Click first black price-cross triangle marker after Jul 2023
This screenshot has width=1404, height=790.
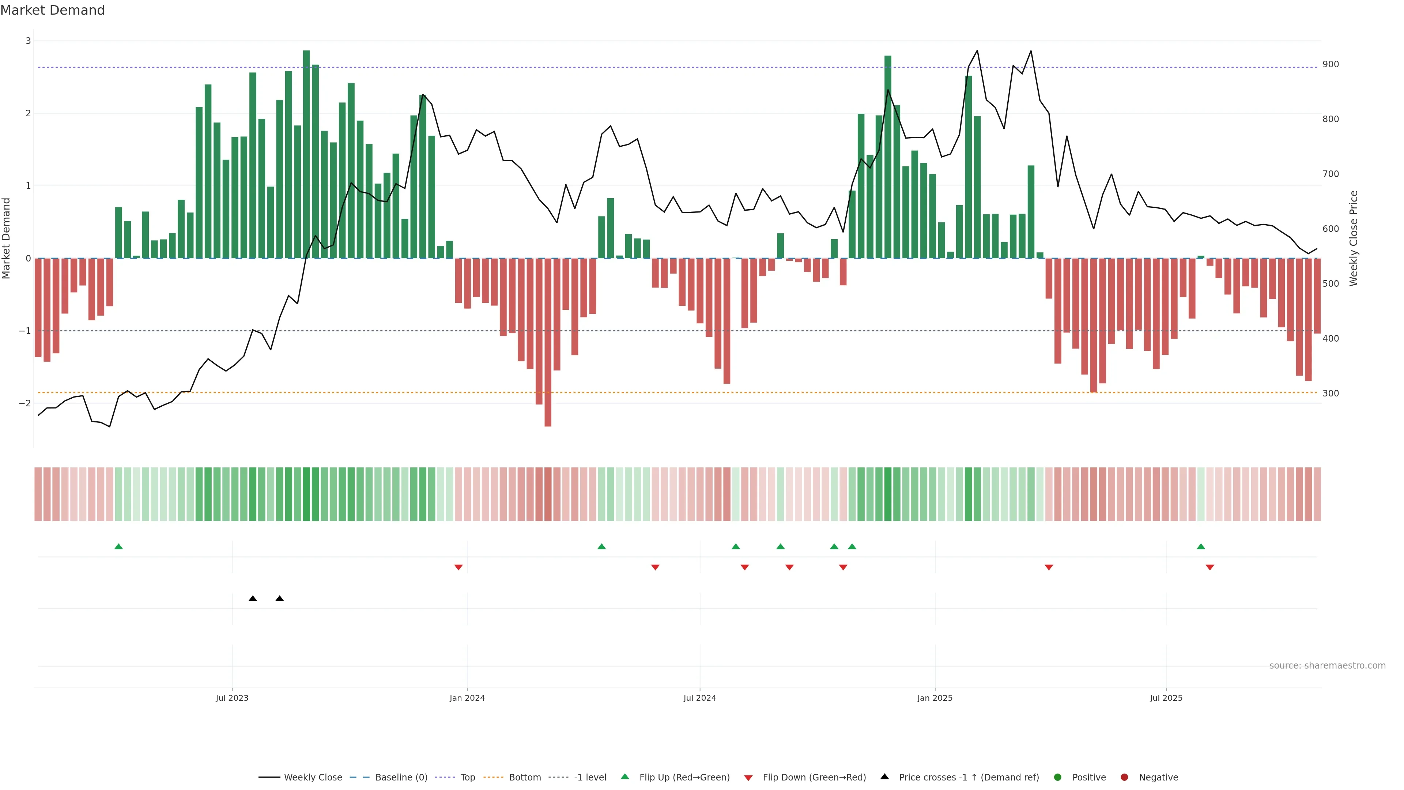click(x=253, y=599)
